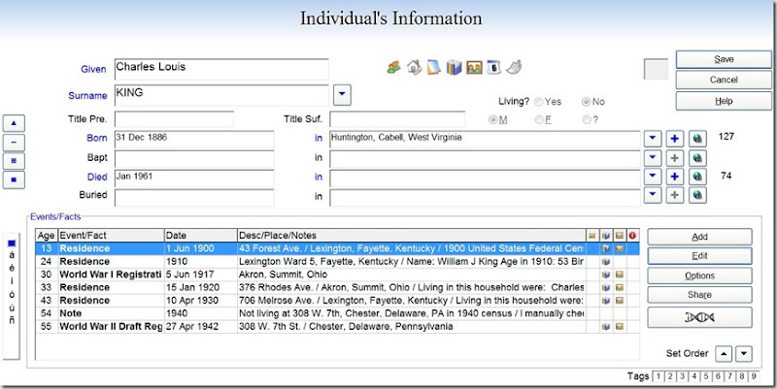This screenshot has width=777, height=389.
Task: Open the Born place dropdown arrow
Action: tap(653, 139)
